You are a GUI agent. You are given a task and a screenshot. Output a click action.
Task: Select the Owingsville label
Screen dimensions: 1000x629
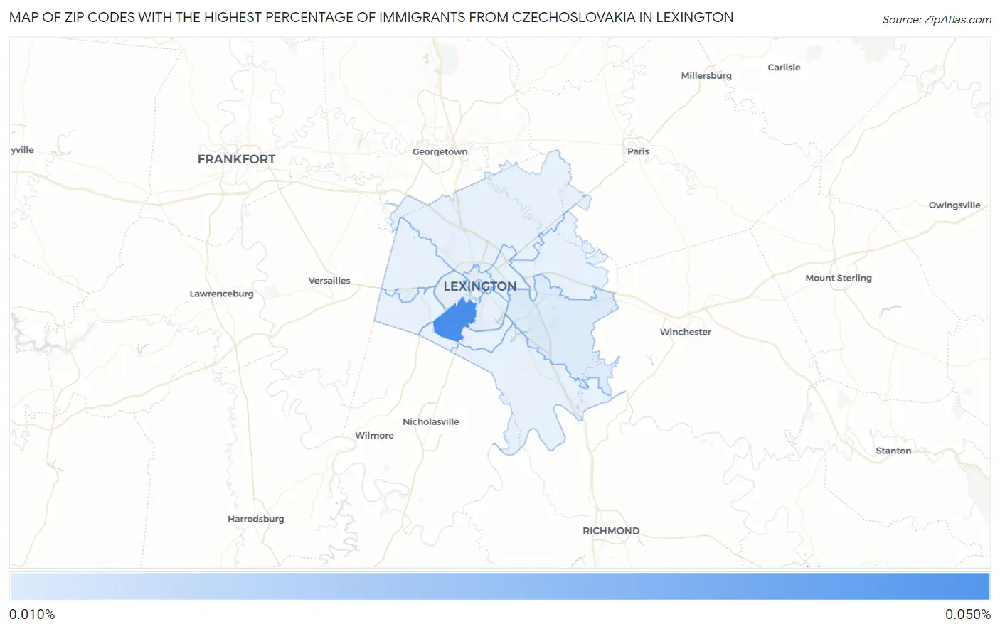[x=954, y=205]
